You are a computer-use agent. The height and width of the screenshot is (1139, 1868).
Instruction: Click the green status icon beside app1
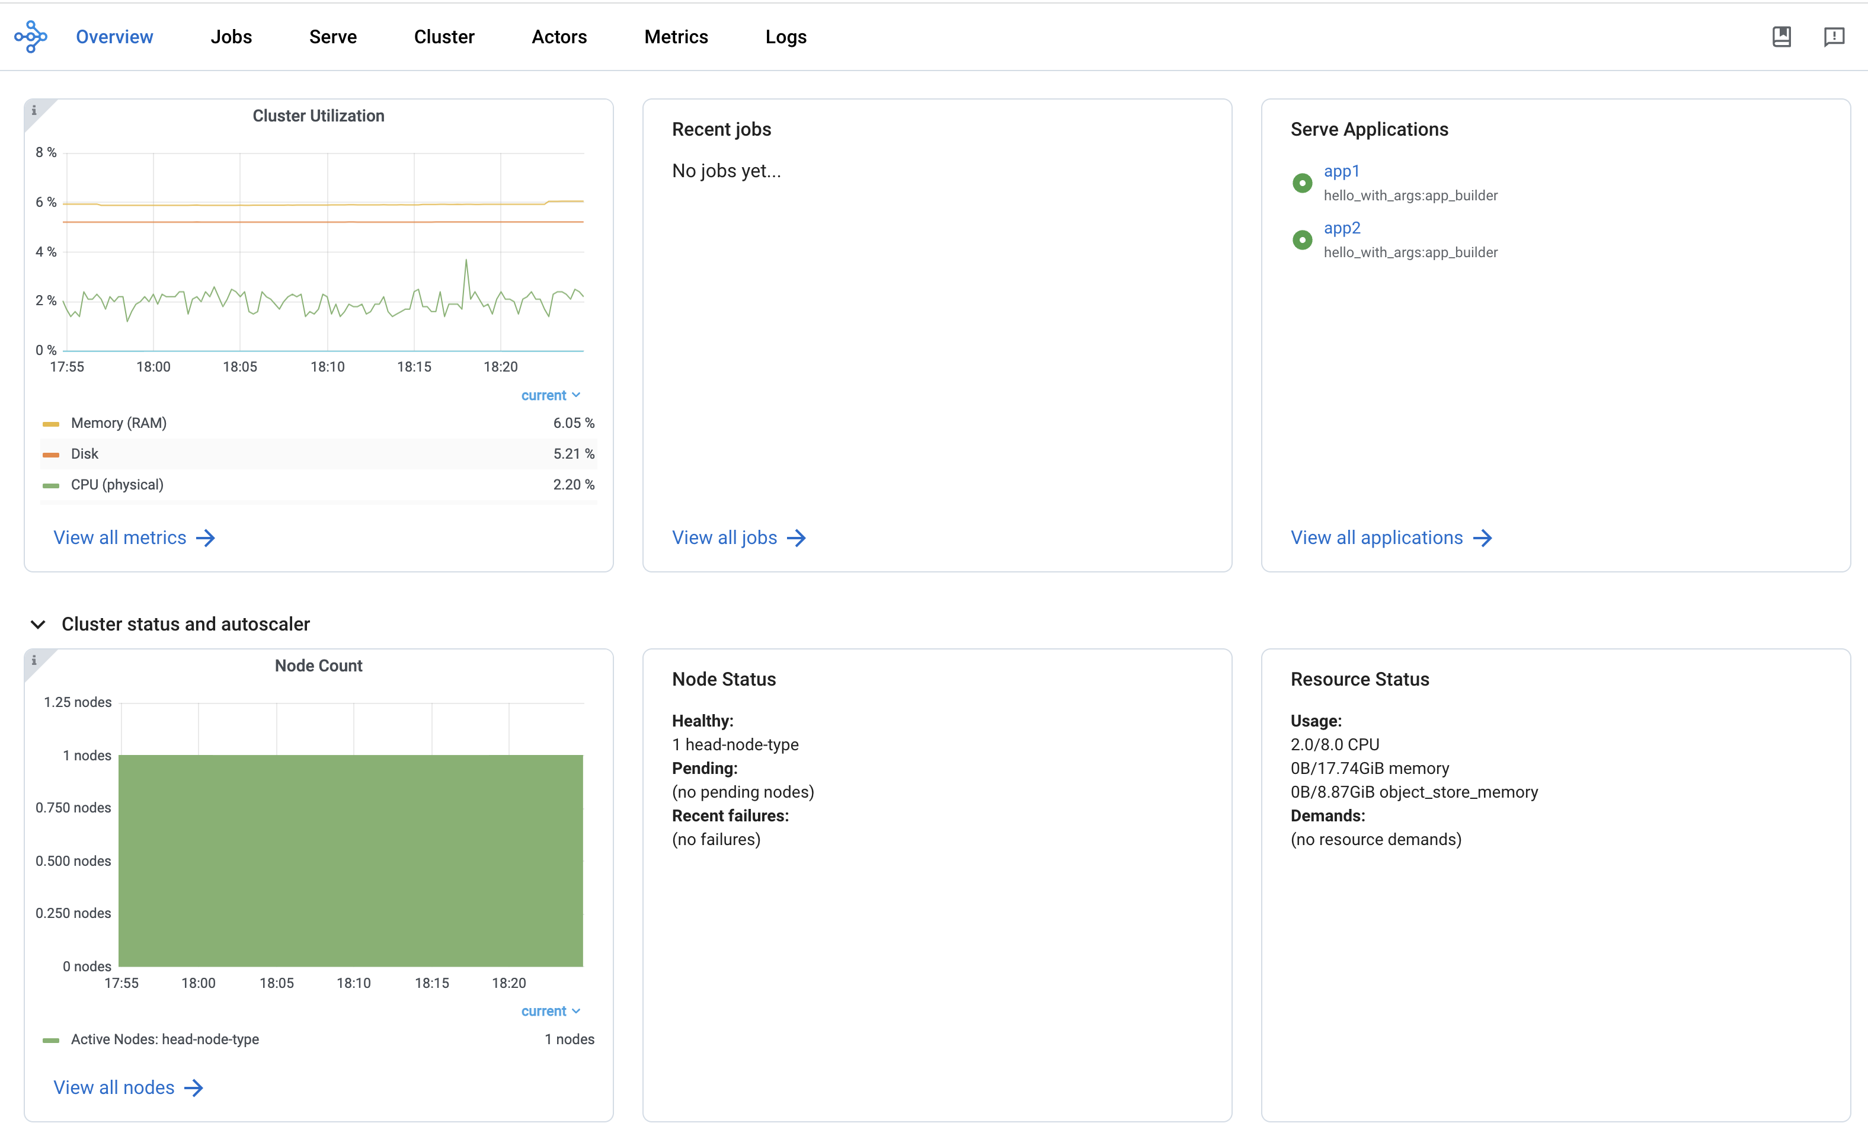click(x=1301, y=183)
